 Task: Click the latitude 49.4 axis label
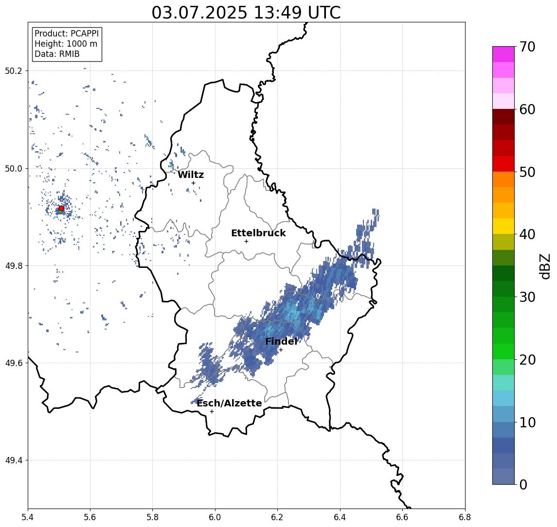[14, 460]
